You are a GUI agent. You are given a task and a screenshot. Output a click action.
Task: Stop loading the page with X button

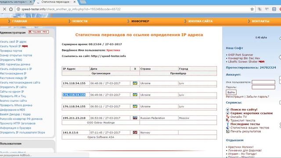4,9
